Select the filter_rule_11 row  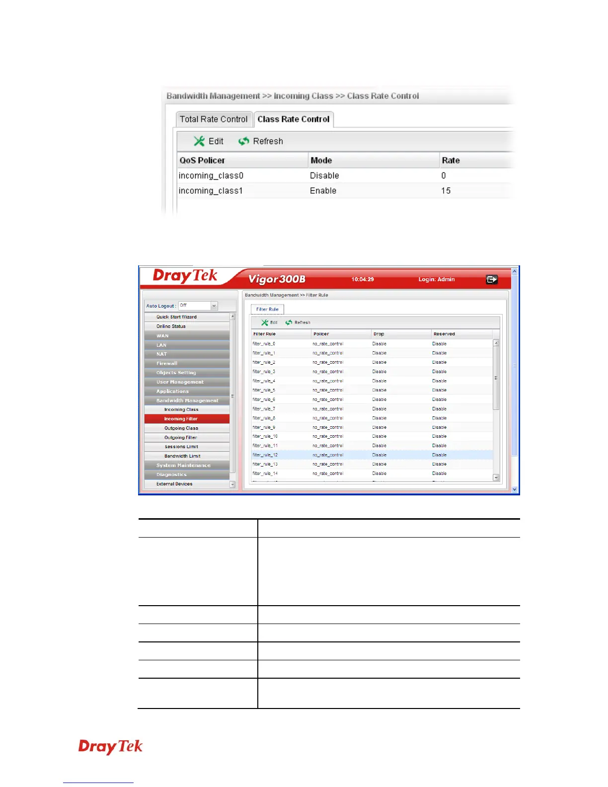[x=372, y=446]
